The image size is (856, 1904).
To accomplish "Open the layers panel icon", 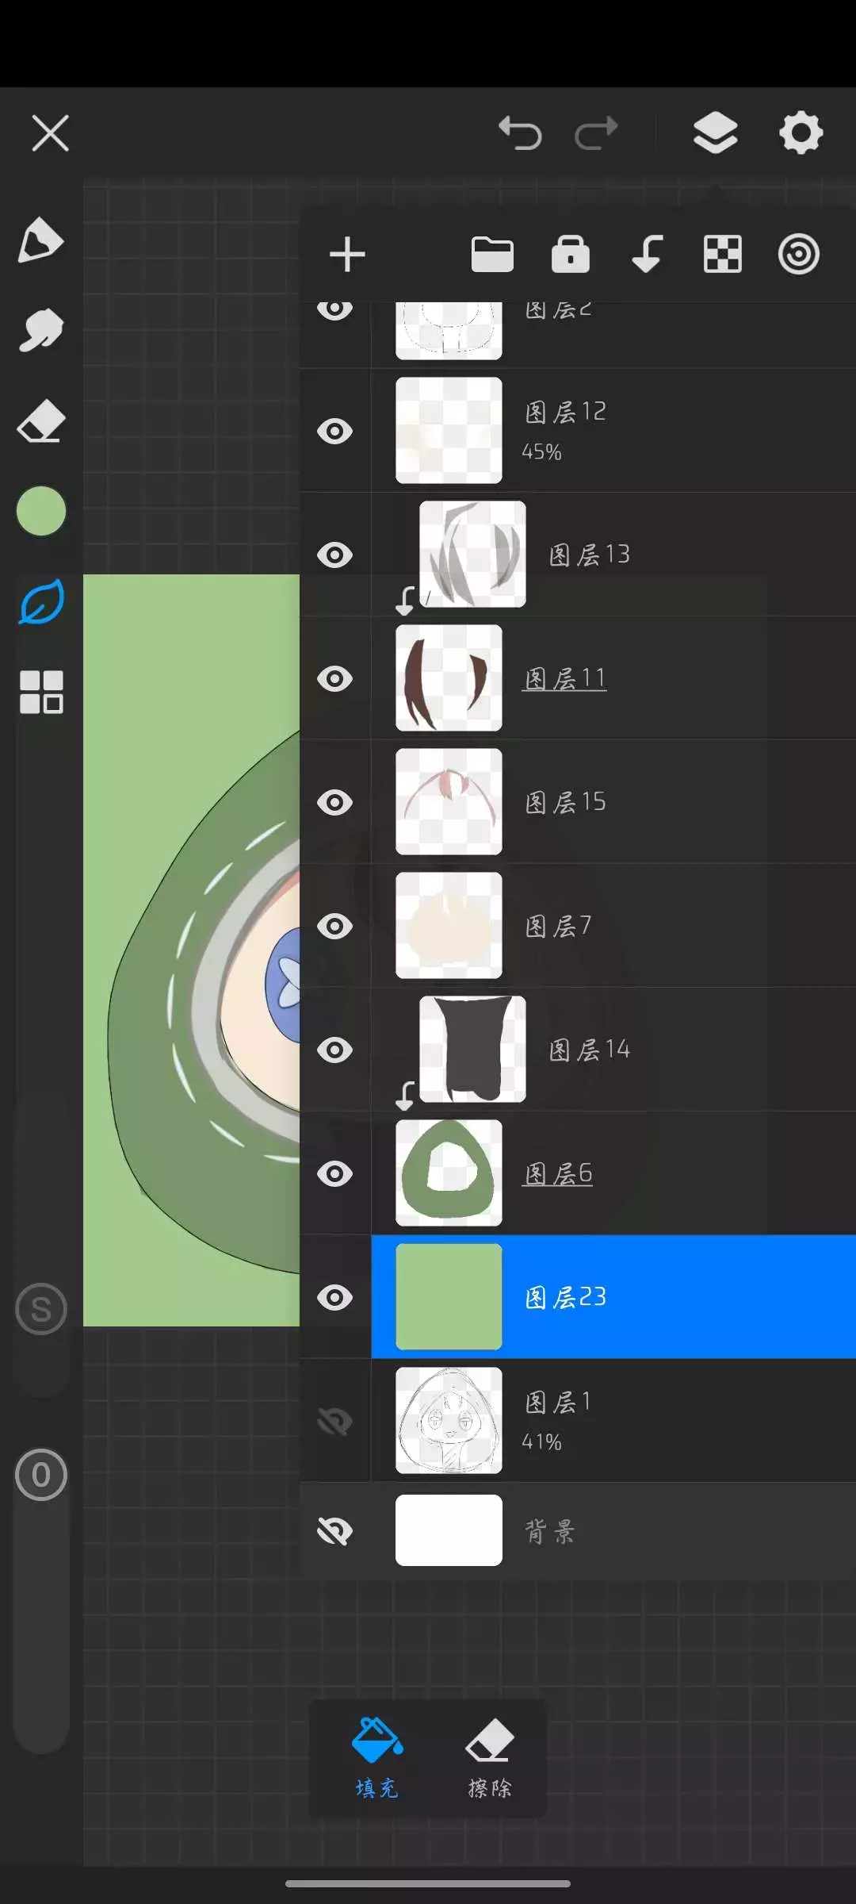I will pyautogui.click(x=715, y=132).
